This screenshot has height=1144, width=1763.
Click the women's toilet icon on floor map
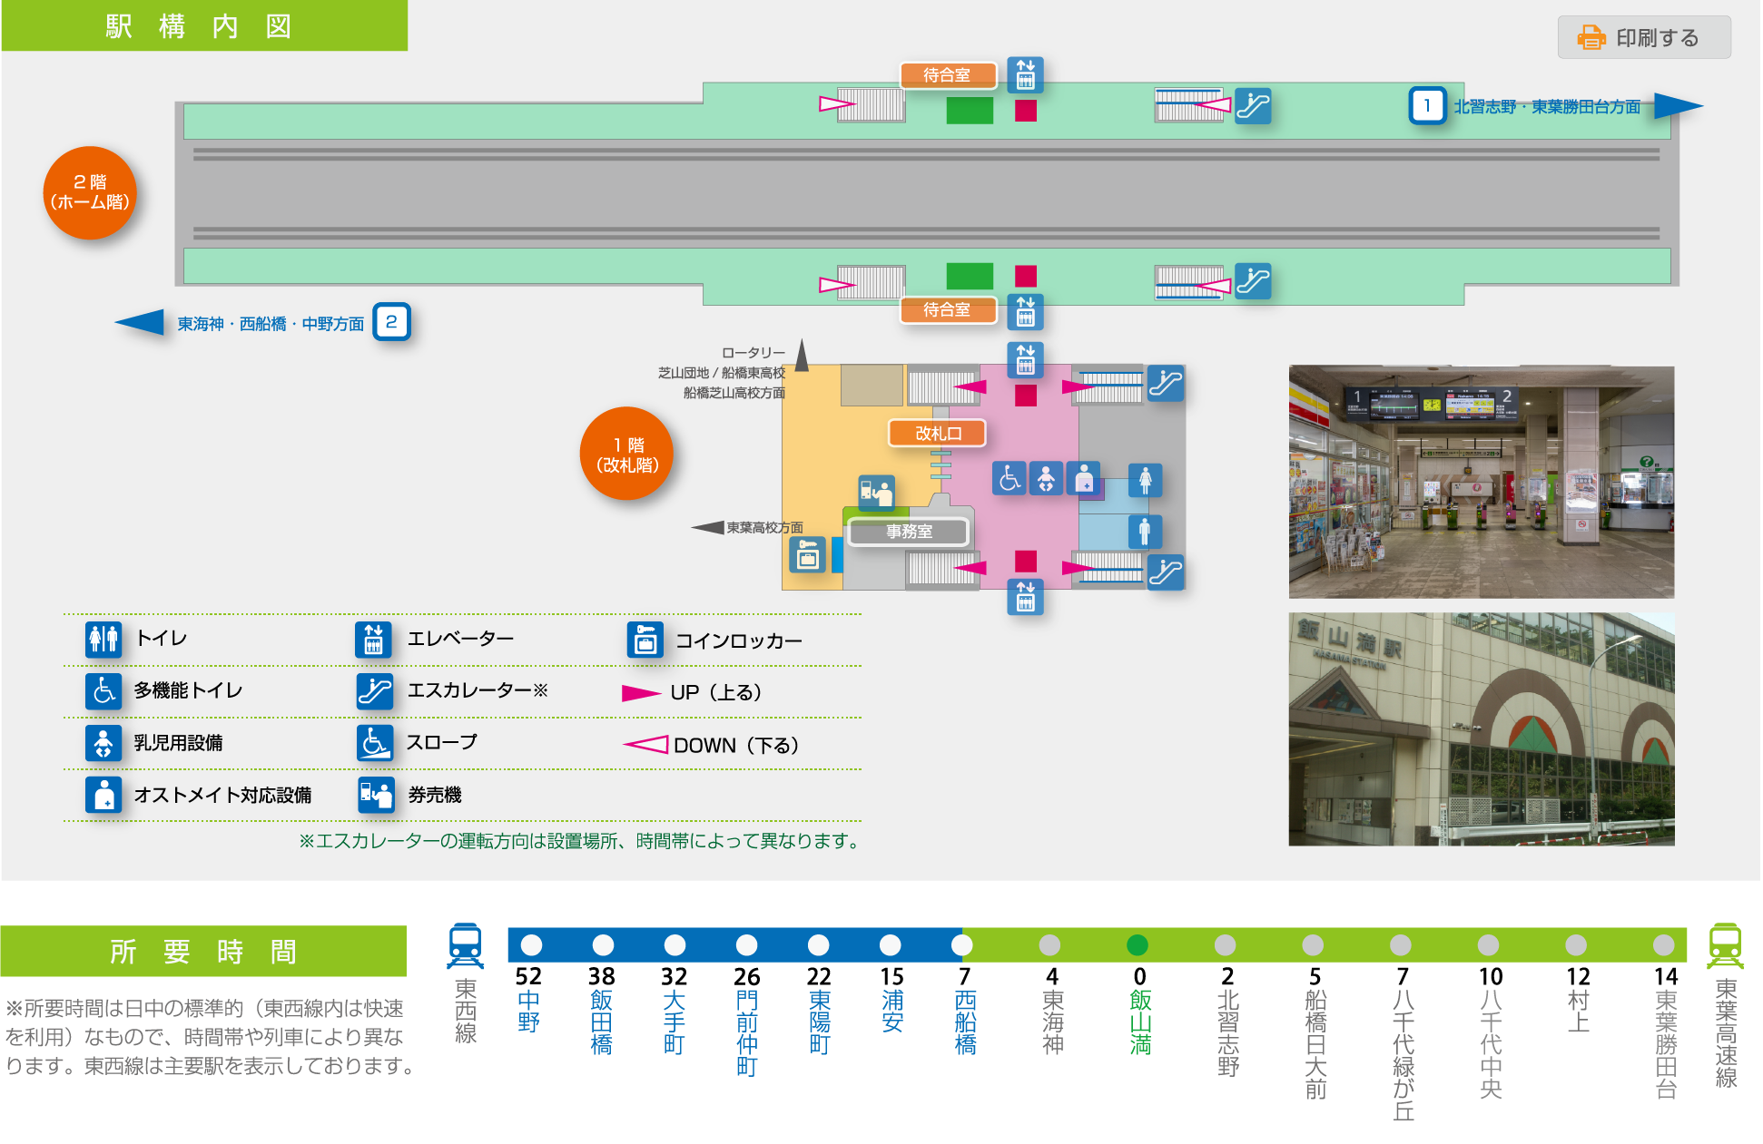(x=1145, y=480)
